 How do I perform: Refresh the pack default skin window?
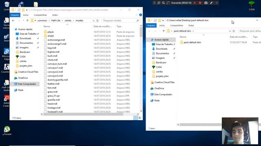tap(234, 31)
